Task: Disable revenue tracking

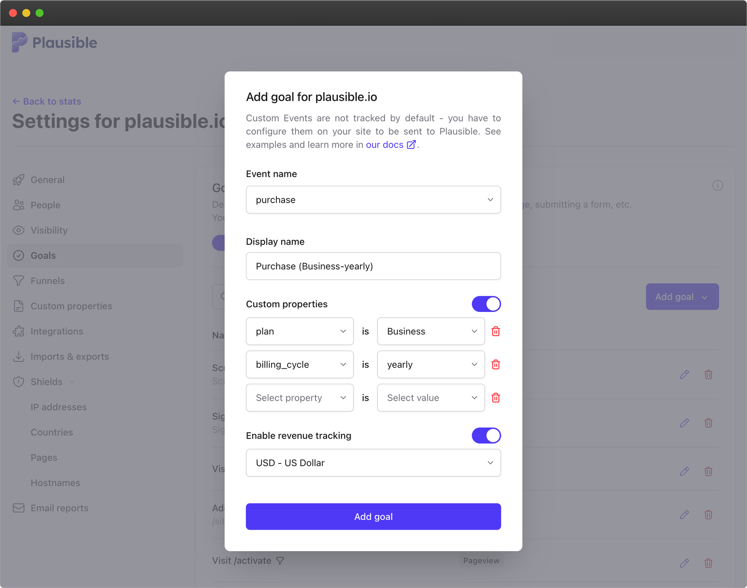Action: click(486, 435)
